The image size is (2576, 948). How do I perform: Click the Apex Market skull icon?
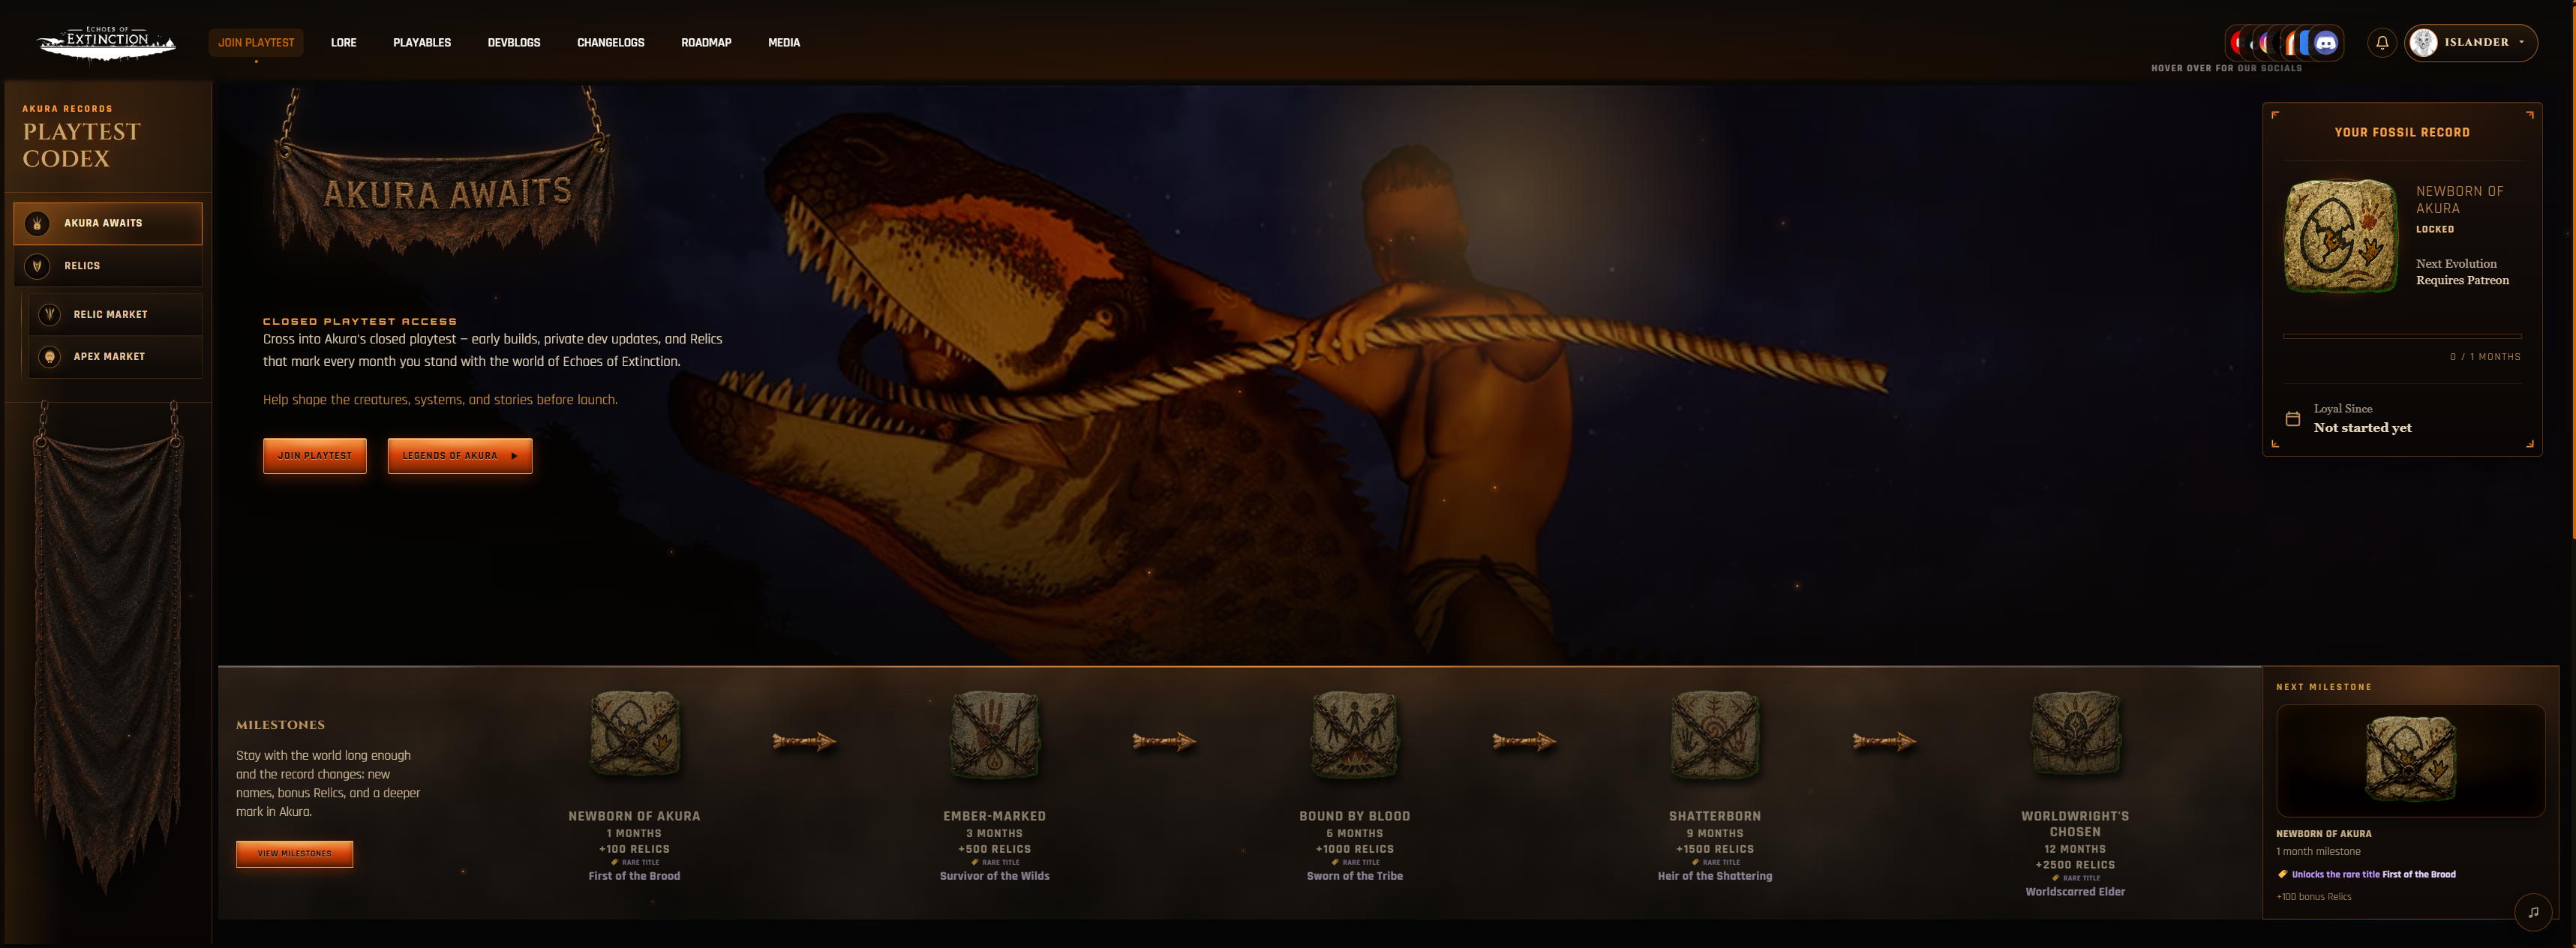pos(50,356)
